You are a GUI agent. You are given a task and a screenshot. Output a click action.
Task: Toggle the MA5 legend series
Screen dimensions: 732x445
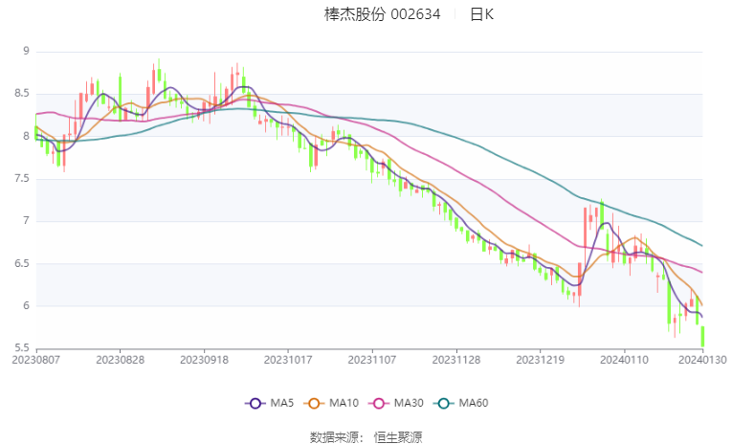(270, 403)
